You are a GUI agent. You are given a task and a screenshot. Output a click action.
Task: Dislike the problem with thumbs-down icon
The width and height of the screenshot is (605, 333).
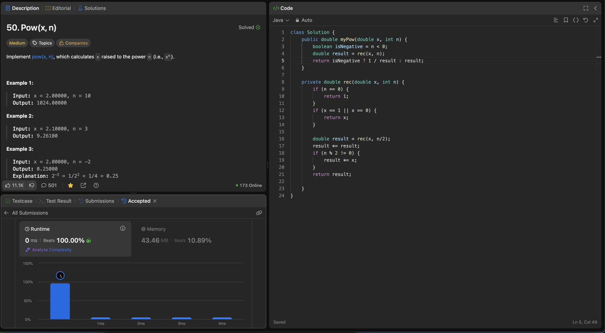(32, 185)
